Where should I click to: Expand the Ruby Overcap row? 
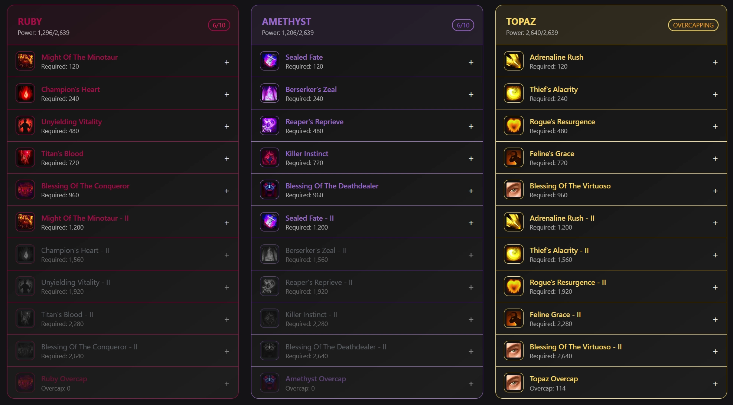coord(227,384)
